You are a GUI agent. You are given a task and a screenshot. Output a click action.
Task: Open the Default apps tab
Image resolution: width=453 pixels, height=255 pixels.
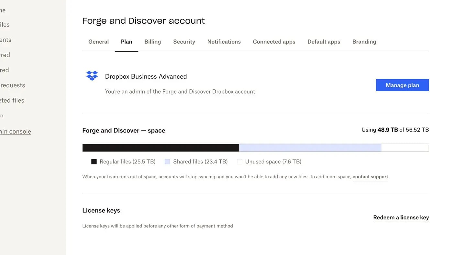(324, 41)
